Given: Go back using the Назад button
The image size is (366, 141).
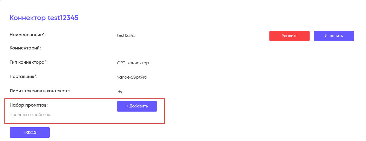Looking at the screenshot, I should tap(30, 132).
